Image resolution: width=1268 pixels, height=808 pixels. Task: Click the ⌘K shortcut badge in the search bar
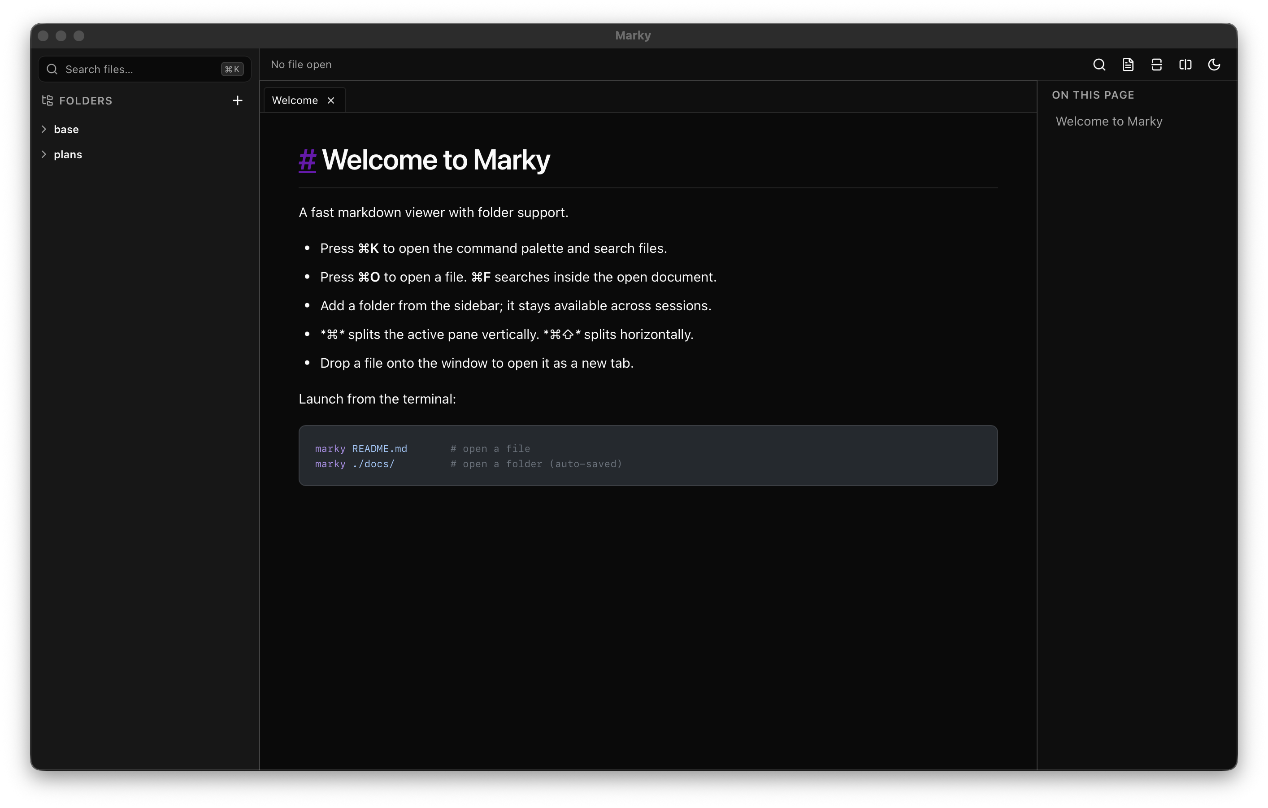232,69
